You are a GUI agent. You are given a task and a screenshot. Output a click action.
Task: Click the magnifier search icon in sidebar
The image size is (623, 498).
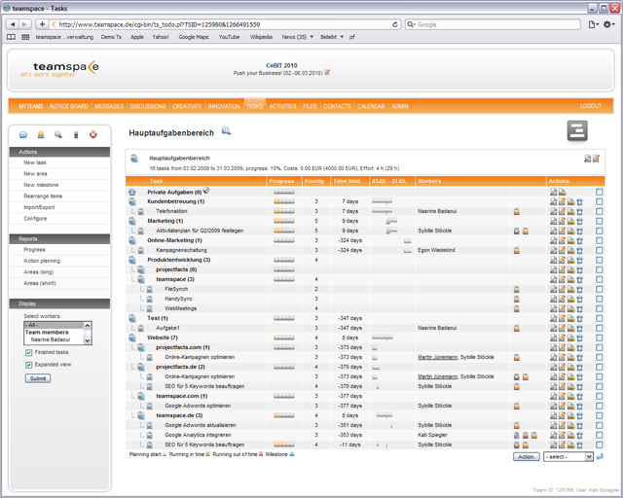pos(58,134)
